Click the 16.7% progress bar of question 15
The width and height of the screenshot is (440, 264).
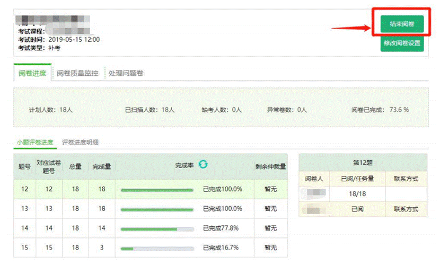157,248
